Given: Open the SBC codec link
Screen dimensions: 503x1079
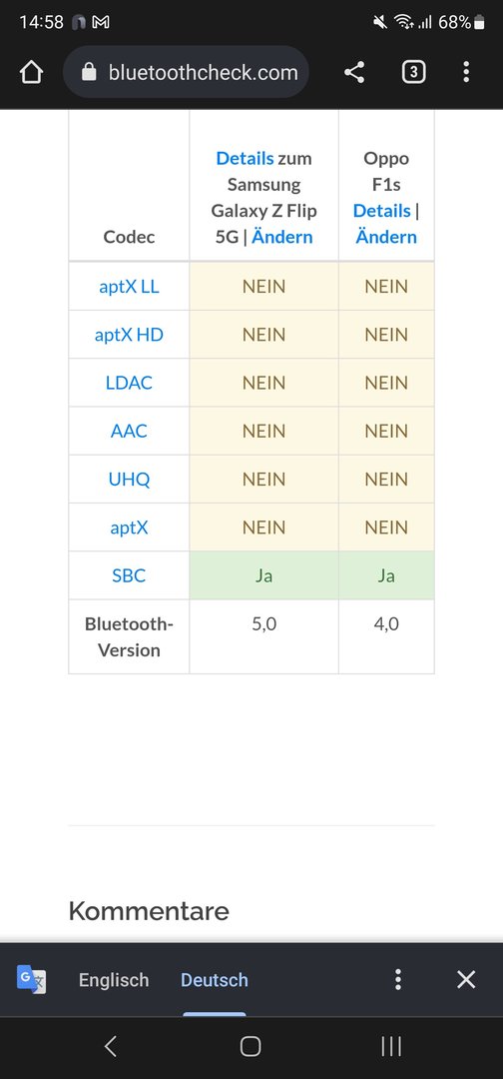Looking at the screenshot, I should pyautogui.click(x=129, y=575).
